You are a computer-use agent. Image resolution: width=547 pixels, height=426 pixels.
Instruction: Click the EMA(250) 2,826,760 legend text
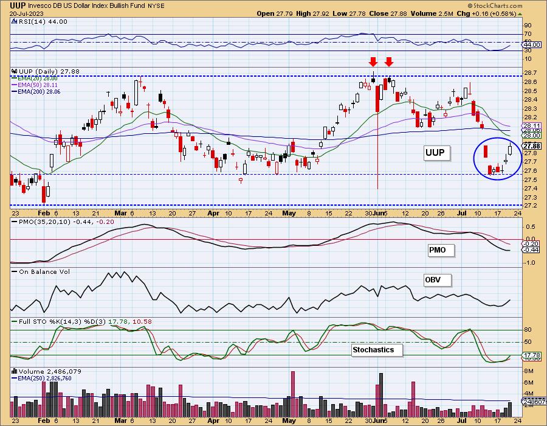click(45, 378)
